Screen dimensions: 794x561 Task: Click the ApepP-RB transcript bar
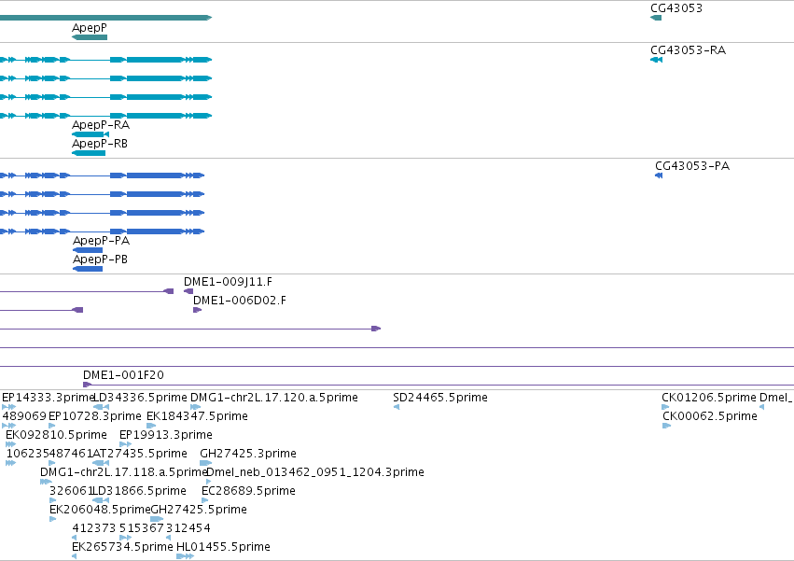tap(89, 153)
